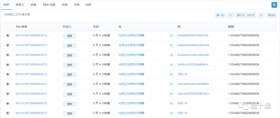Viewport: 280px width, 118px height.
Task: Click the info icon beside 方法 header
Action: 70,27
